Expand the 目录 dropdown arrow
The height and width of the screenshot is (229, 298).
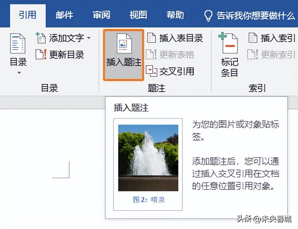click(x=19, y=73)
